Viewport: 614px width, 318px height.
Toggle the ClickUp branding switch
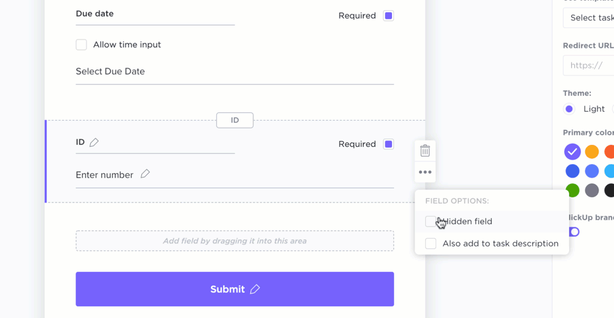click(x=574, y=232)
